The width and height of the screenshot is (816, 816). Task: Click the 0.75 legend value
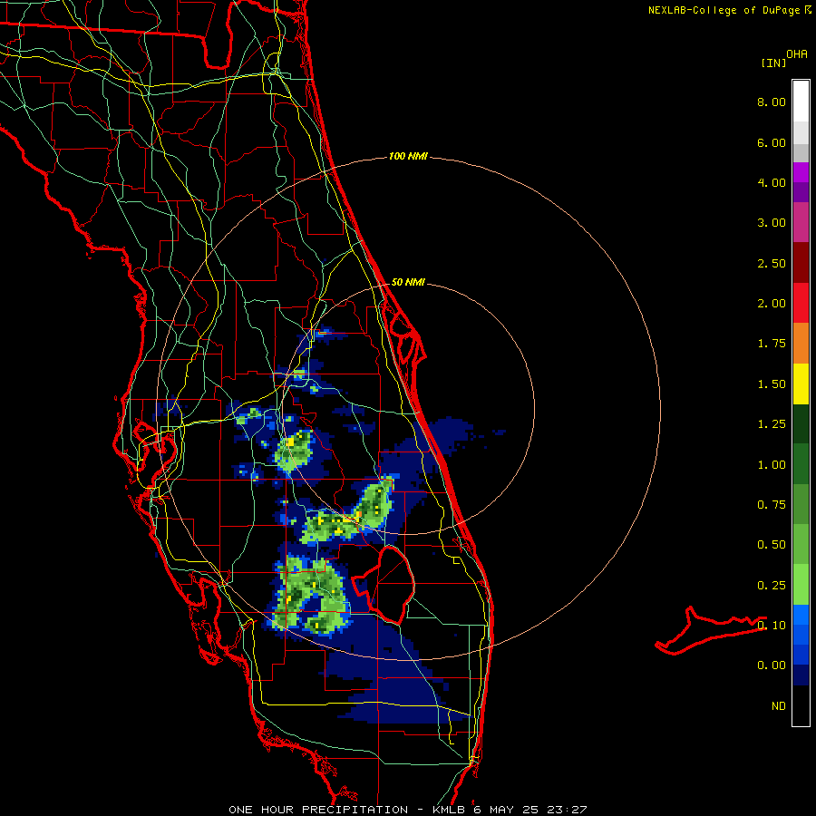[x=772, y=505]
